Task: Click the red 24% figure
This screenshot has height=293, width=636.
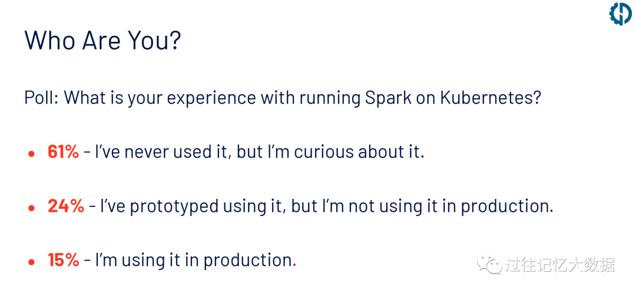Action: pyautogui.click(x=65, y=206)
